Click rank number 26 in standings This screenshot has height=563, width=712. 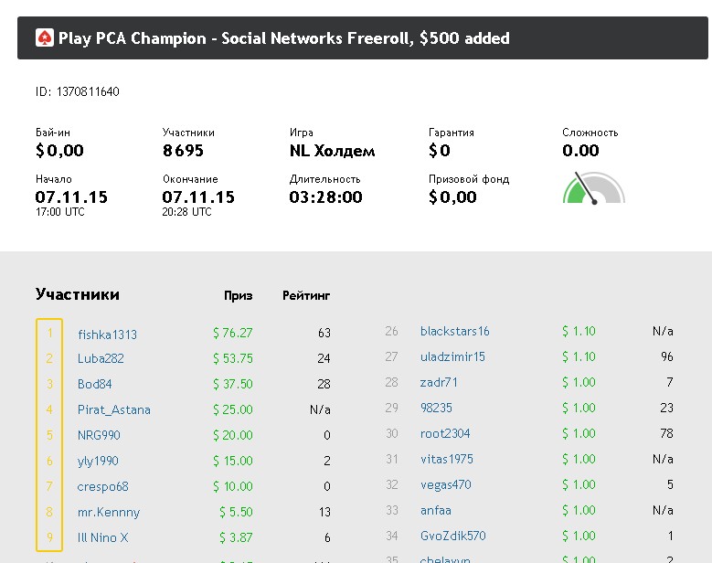coord(391,331)
